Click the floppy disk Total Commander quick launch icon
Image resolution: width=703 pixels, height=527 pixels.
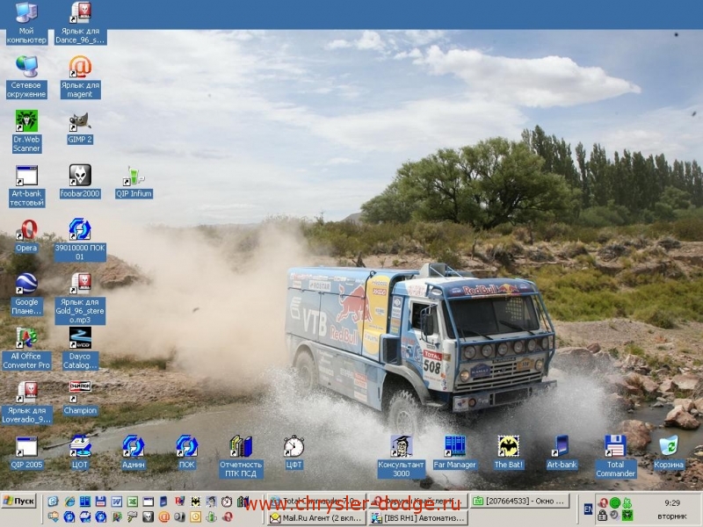click(x=100, y=502)
